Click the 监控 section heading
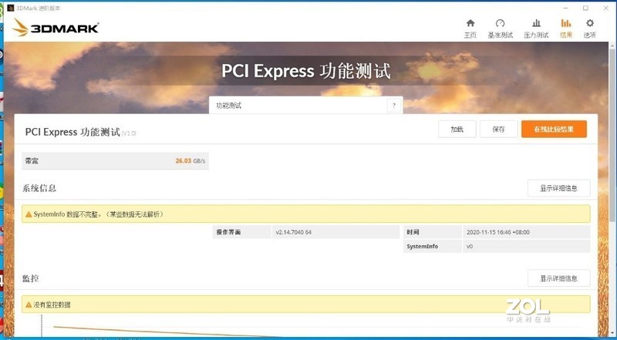 coord(31,278)
